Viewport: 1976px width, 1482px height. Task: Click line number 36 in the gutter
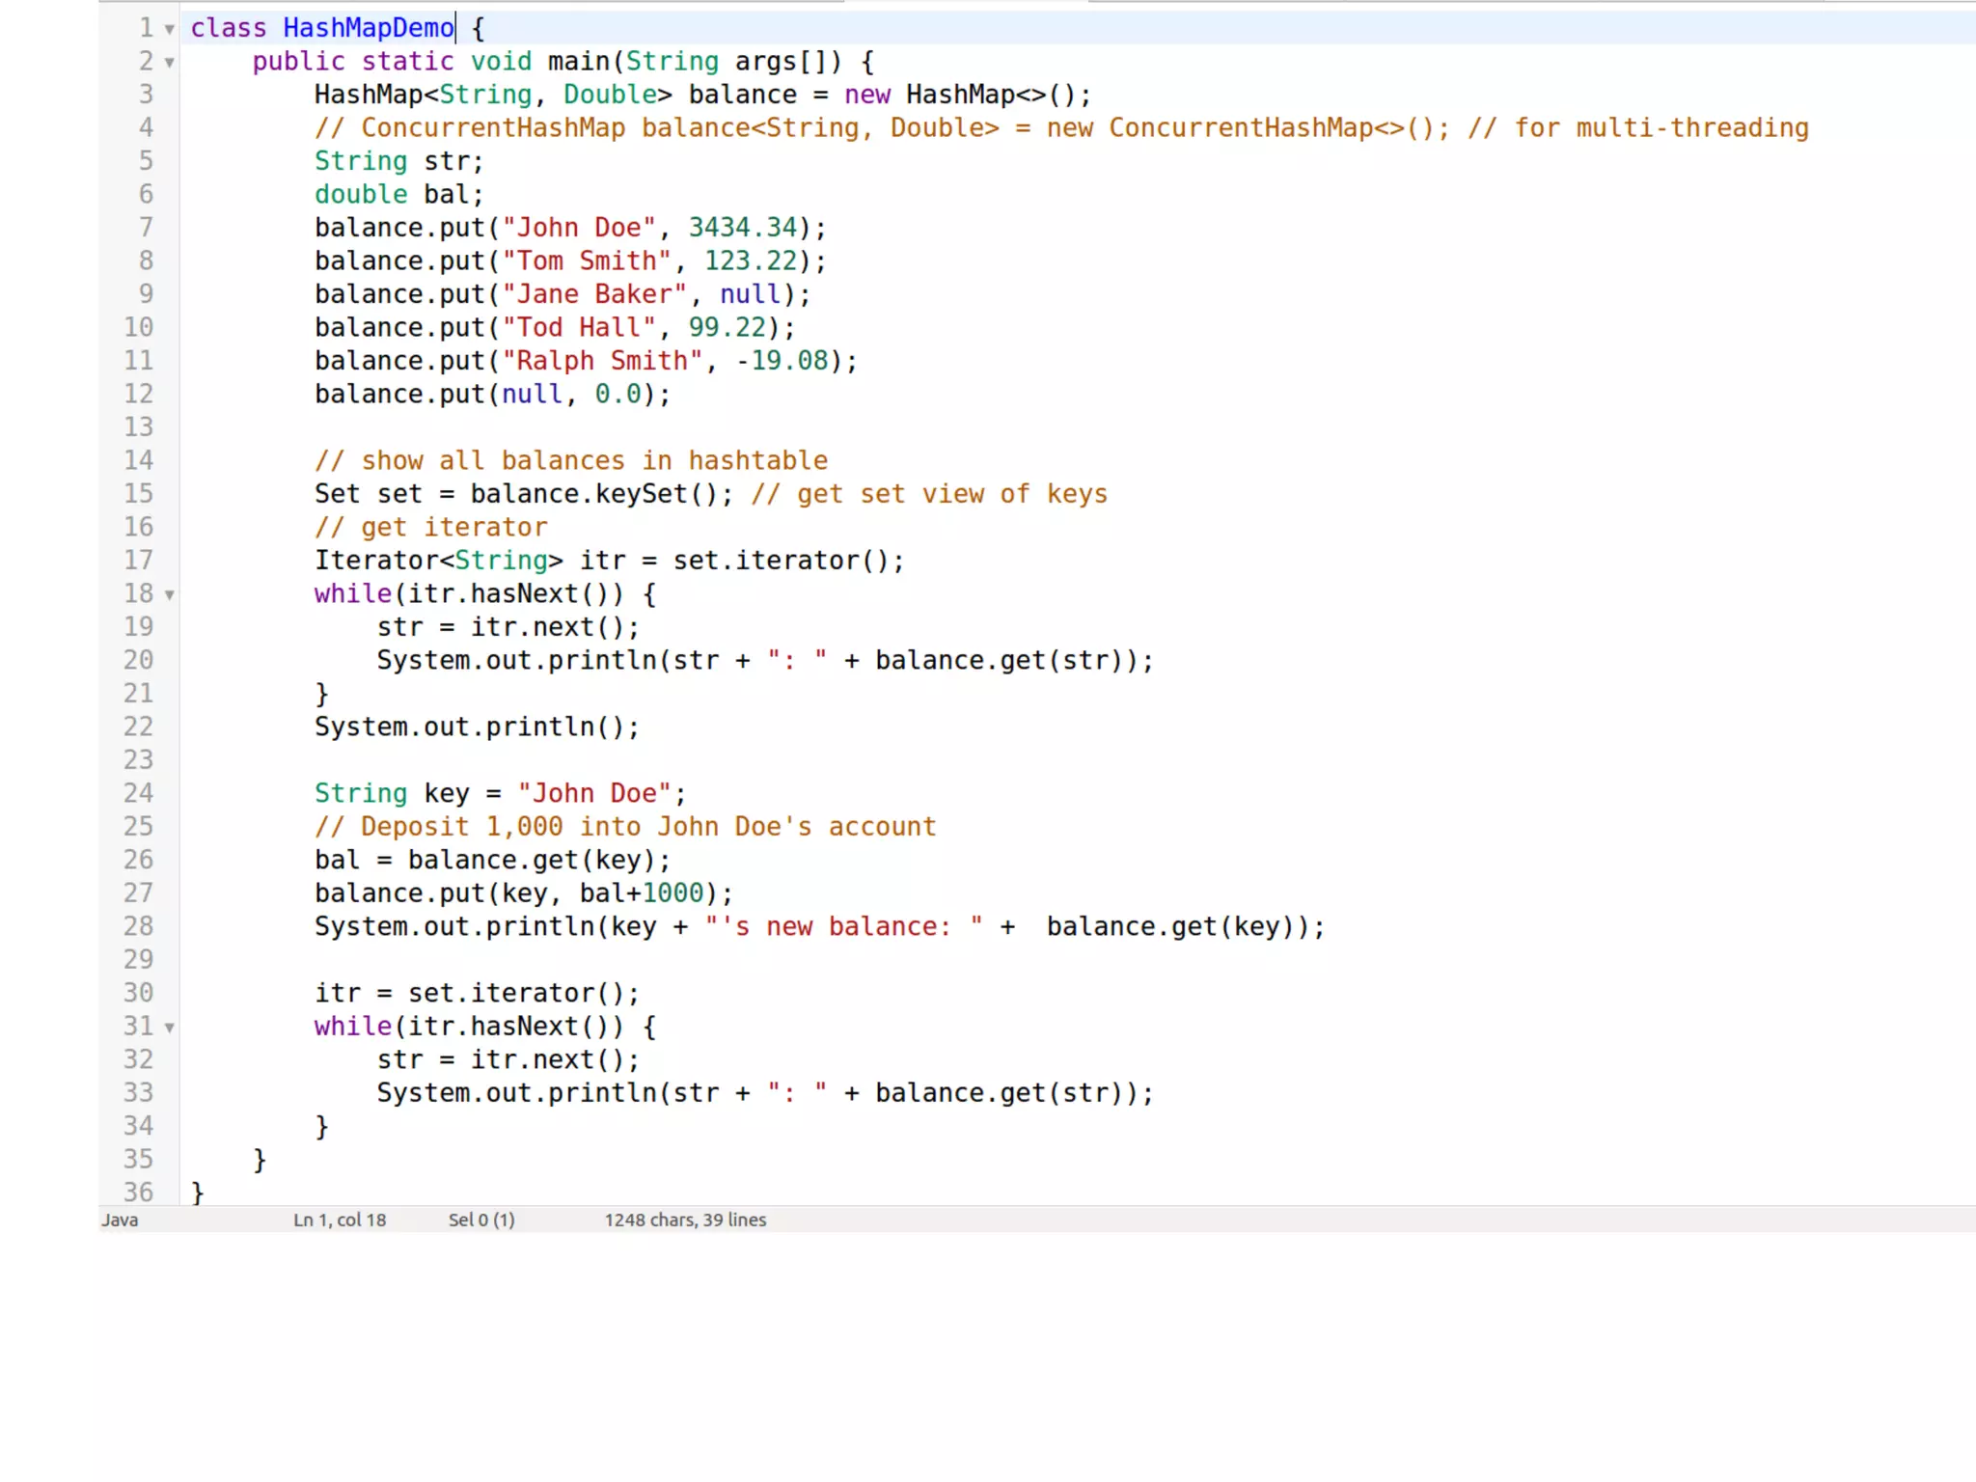tap(138, 1193)
